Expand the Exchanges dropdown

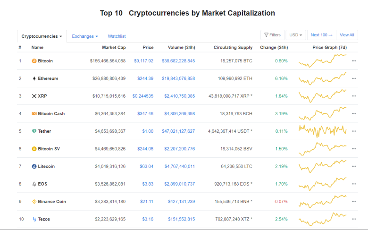point(85,36)
